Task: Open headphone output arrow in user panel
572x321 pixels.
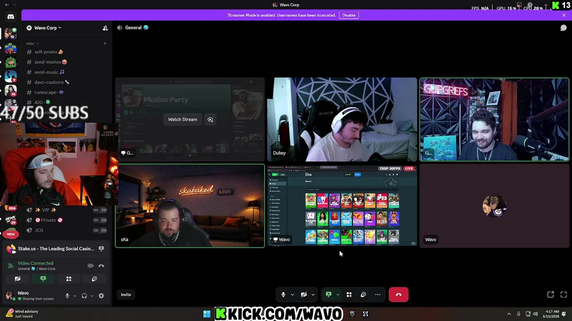Action: (92, 296)
